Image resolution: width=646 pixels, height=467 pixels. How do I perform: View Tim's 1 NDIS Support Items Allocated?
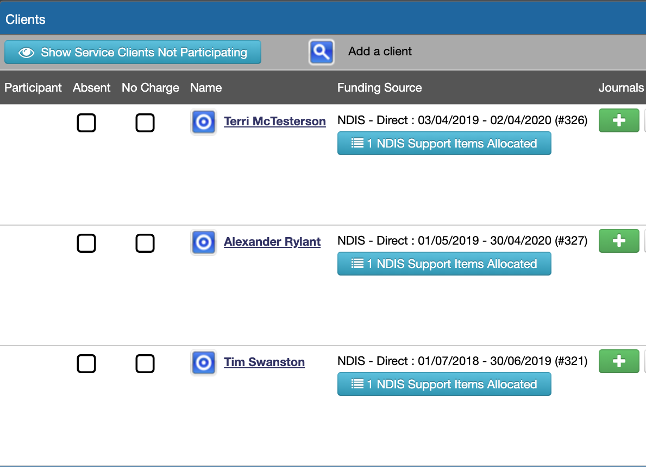(444, 384)
